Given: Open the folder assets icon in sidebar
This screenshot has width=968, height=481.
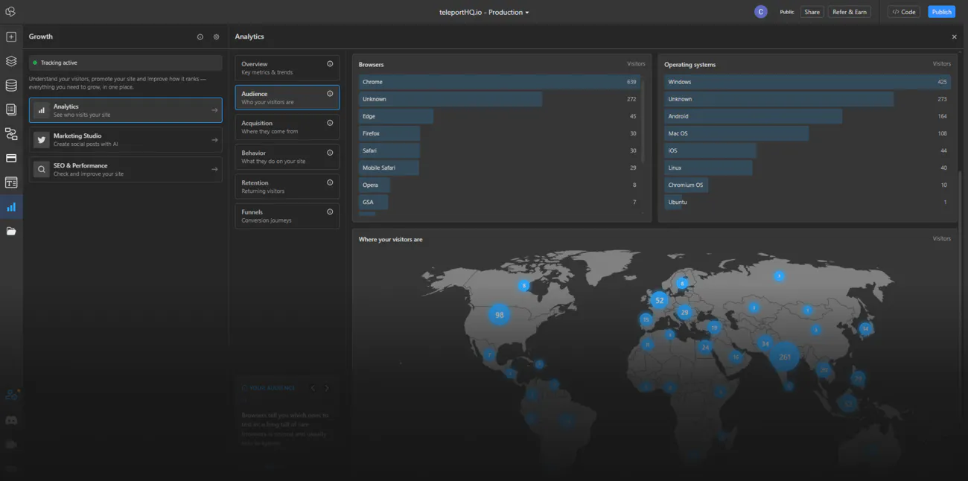Looking at the screenshot, I should coord(11,232).
